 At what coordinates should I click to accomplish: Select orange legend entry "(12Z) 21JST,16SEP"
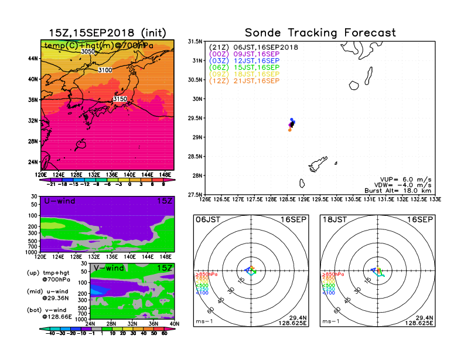(x=244, y=81)
